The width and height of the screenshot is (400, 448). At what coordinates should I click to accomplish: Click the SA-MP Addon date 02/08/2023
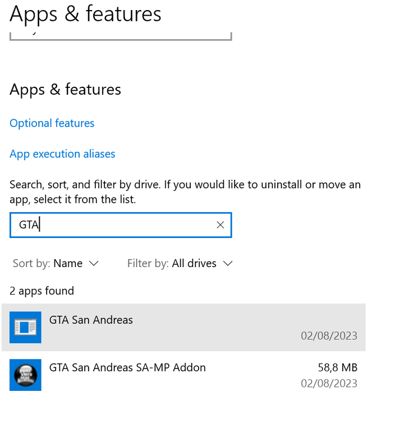click(x=329, y=384)
